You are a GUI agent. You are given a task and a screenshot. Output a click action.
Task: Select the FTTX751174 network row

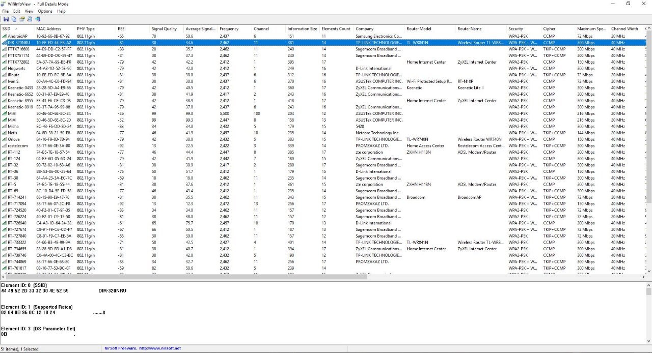323,55
